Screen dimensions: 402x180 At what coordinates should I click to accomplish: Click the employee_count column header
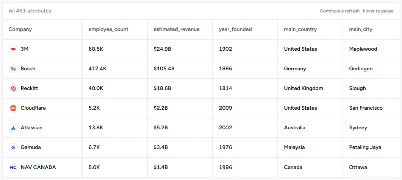108,29
